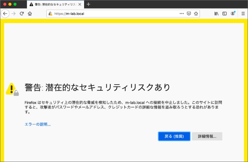This screenshot has width=248, height=162.
Task: Minimize the window with the yellow button
Action: [10, 4]
